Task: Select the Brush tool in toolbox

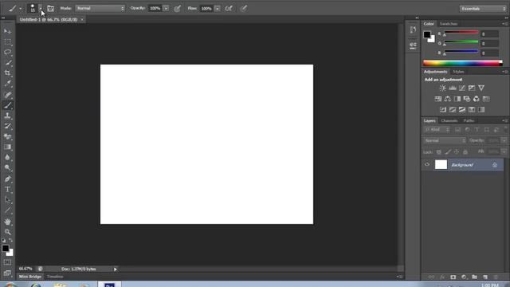Action: pos(7,105)
